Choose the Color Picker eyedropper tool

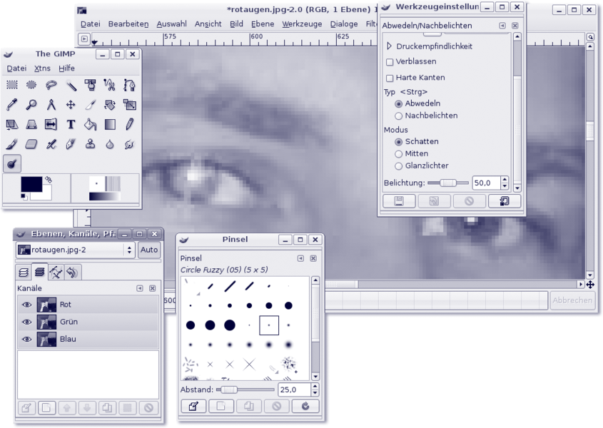[x=12, y=105]
